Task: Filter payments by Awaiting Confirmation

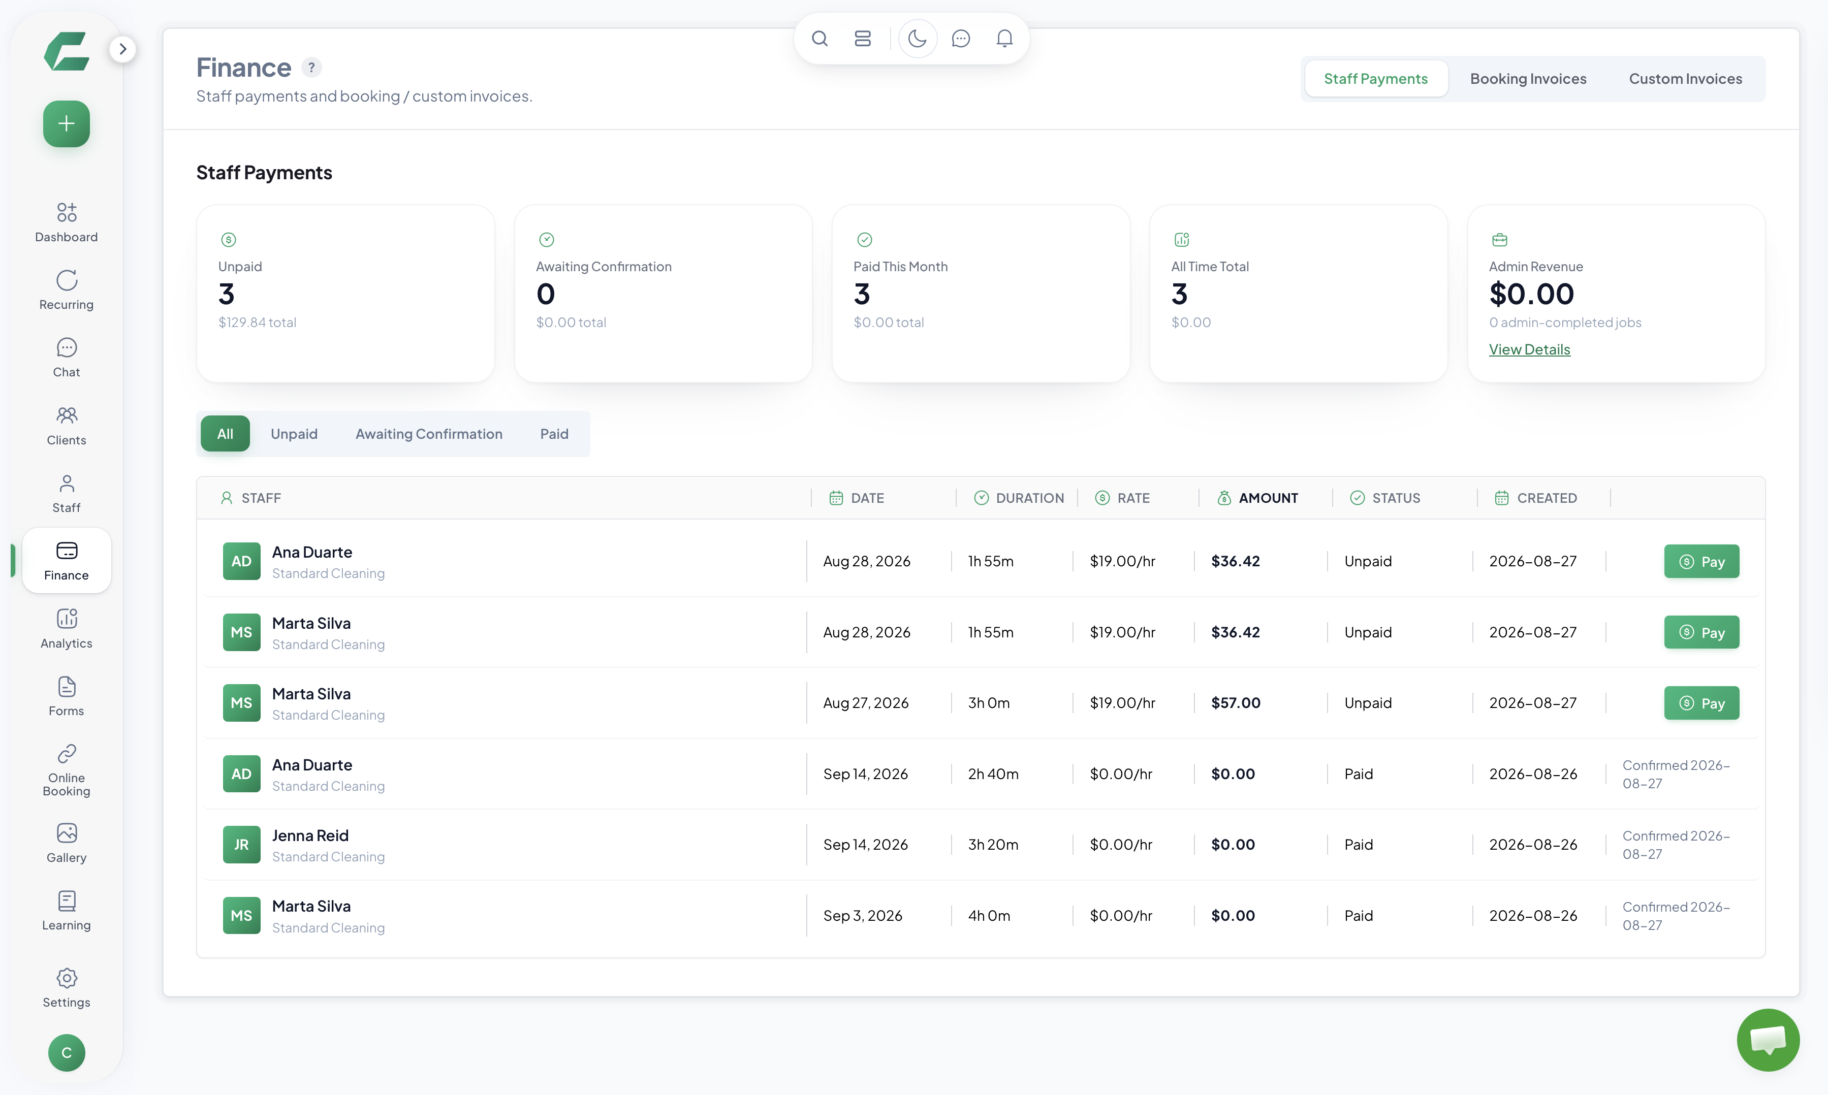Action: [x=429, y=434]
